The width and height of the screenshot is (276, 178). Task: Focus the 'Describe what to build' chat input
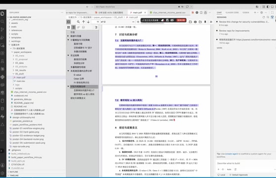pos(245,163)
